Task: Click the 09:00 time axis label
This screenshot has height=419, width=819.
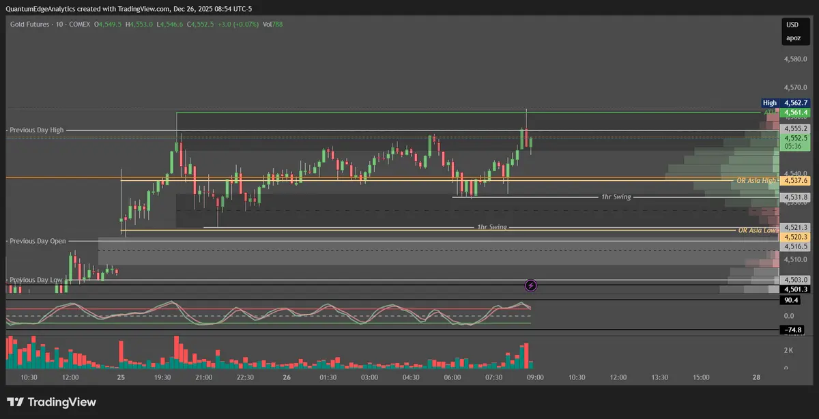Action: [x=535, y=377]
